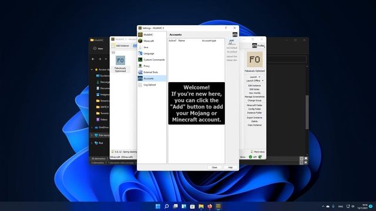
Task: Click the question mark help icon in Settings title bar
Action: (226, 28)
